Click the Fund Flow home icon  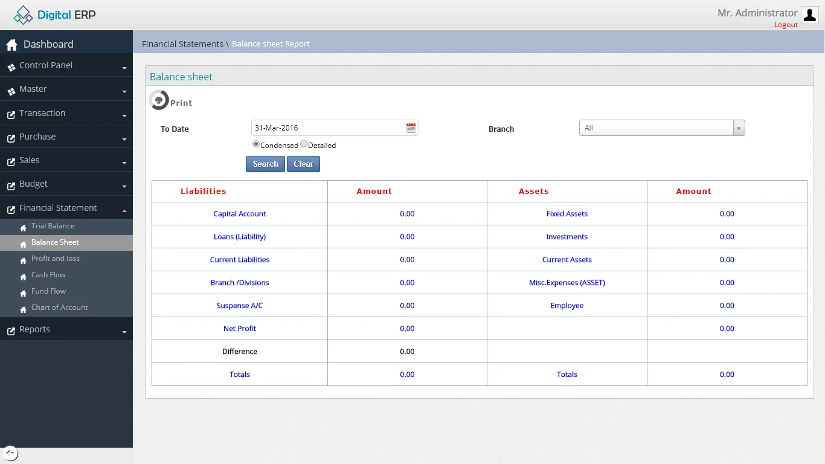(x=23, y=293)
